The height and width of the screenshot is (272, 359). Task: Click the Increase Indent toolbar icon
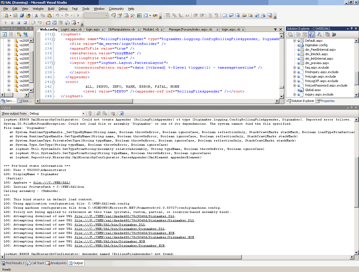coord(202,15)
